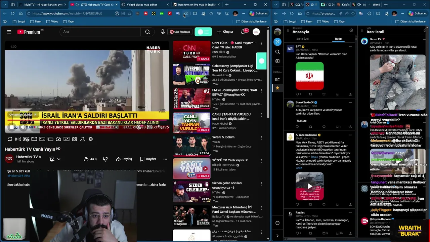Open options for FM 26 Journeyman video
The image size is (430, 242).
click(x=261, y=90)
